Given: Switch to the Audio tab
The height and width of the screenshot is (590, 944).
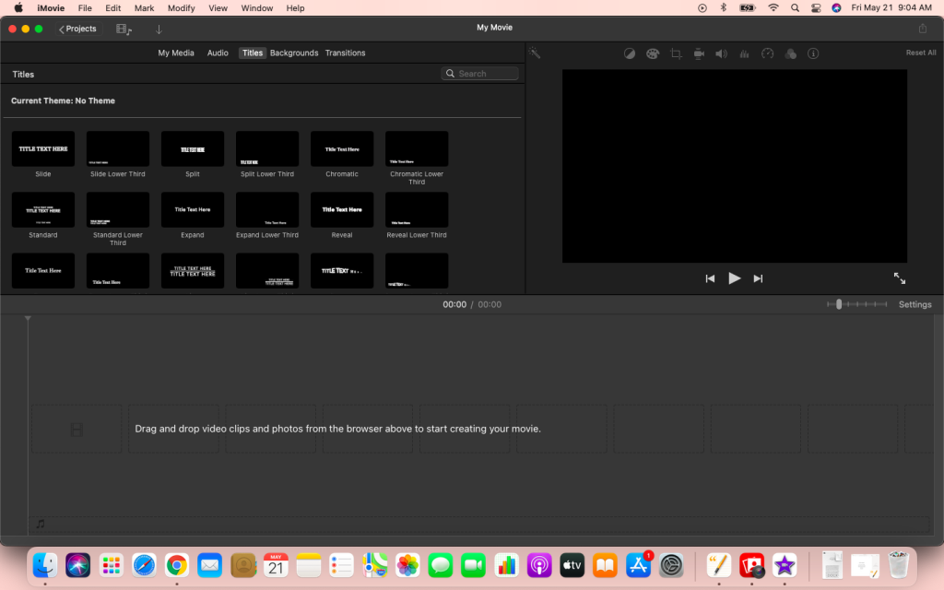Looking at the screenshot, I should tap(218, 53).
